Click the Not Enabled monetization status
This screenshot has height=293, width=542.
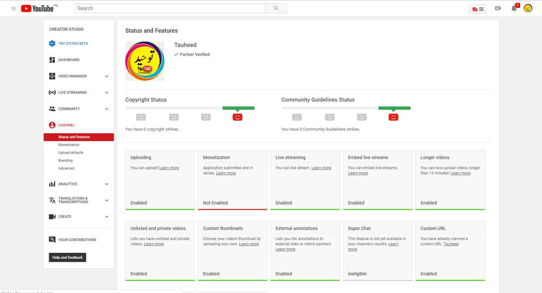[215, 203]
